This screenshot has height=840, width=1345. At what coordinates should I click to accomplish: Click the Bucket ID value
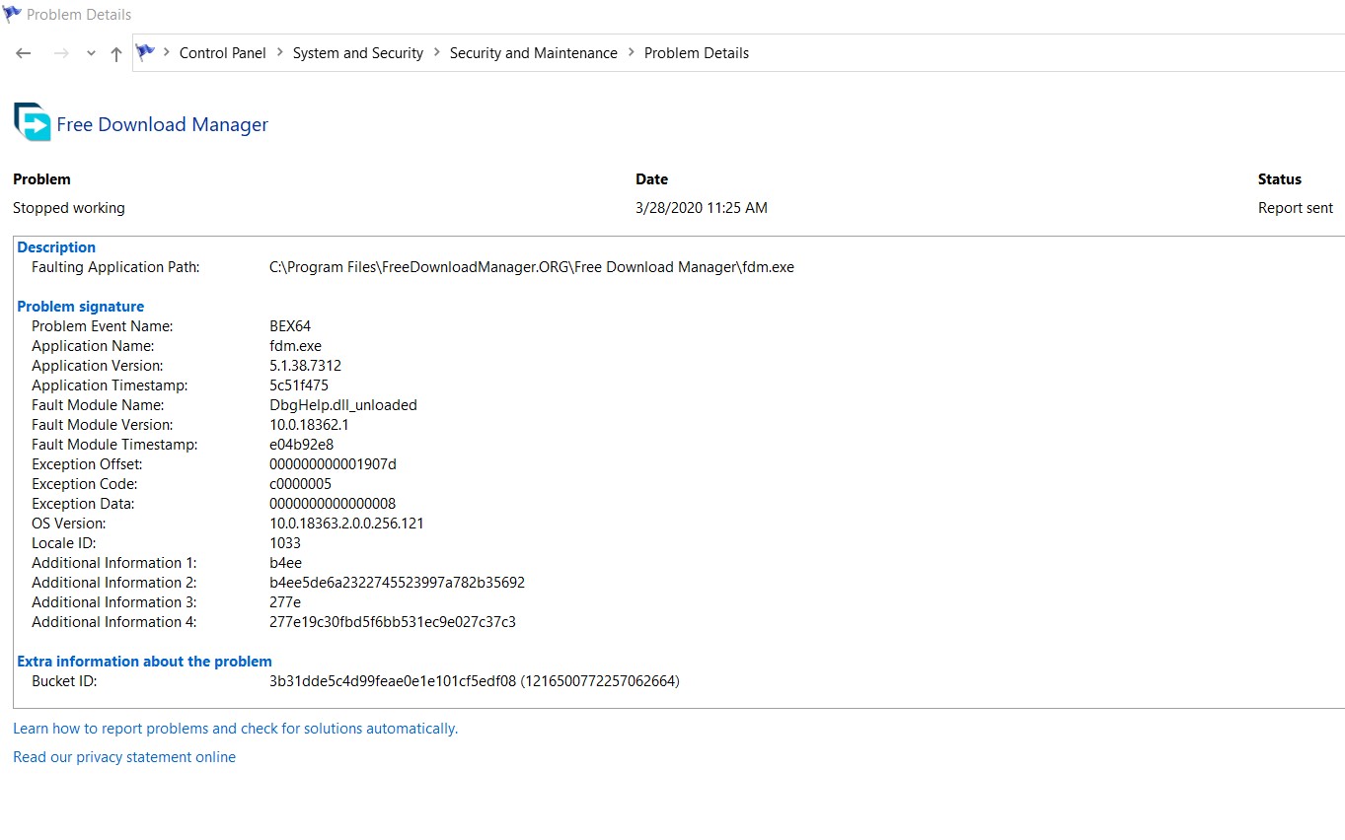475,681
